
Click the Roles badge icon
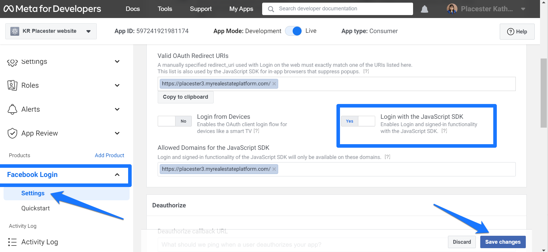[12, 85]
